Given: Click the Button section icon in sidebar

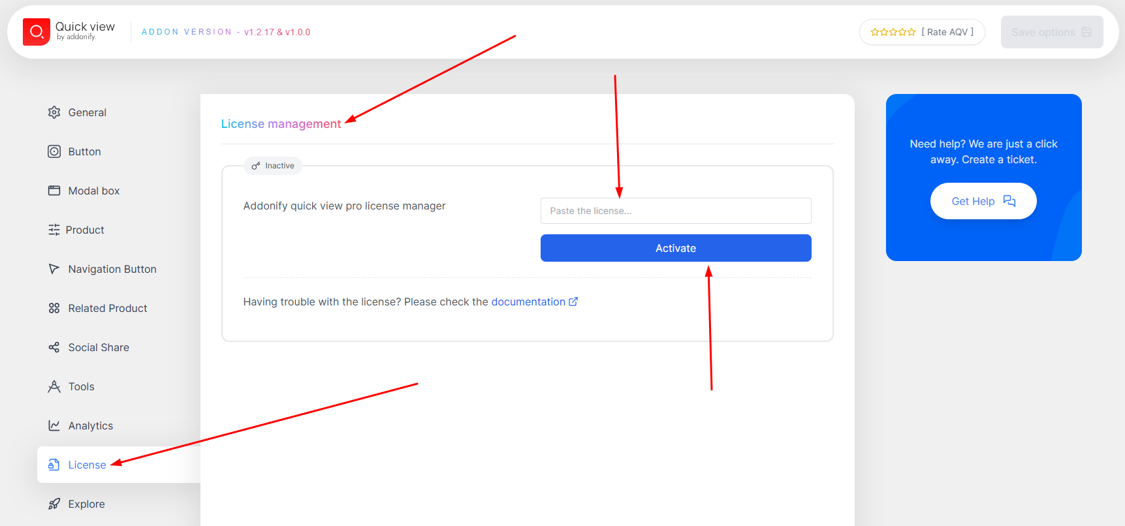Looking at the screenshot, I should [55, 151].
